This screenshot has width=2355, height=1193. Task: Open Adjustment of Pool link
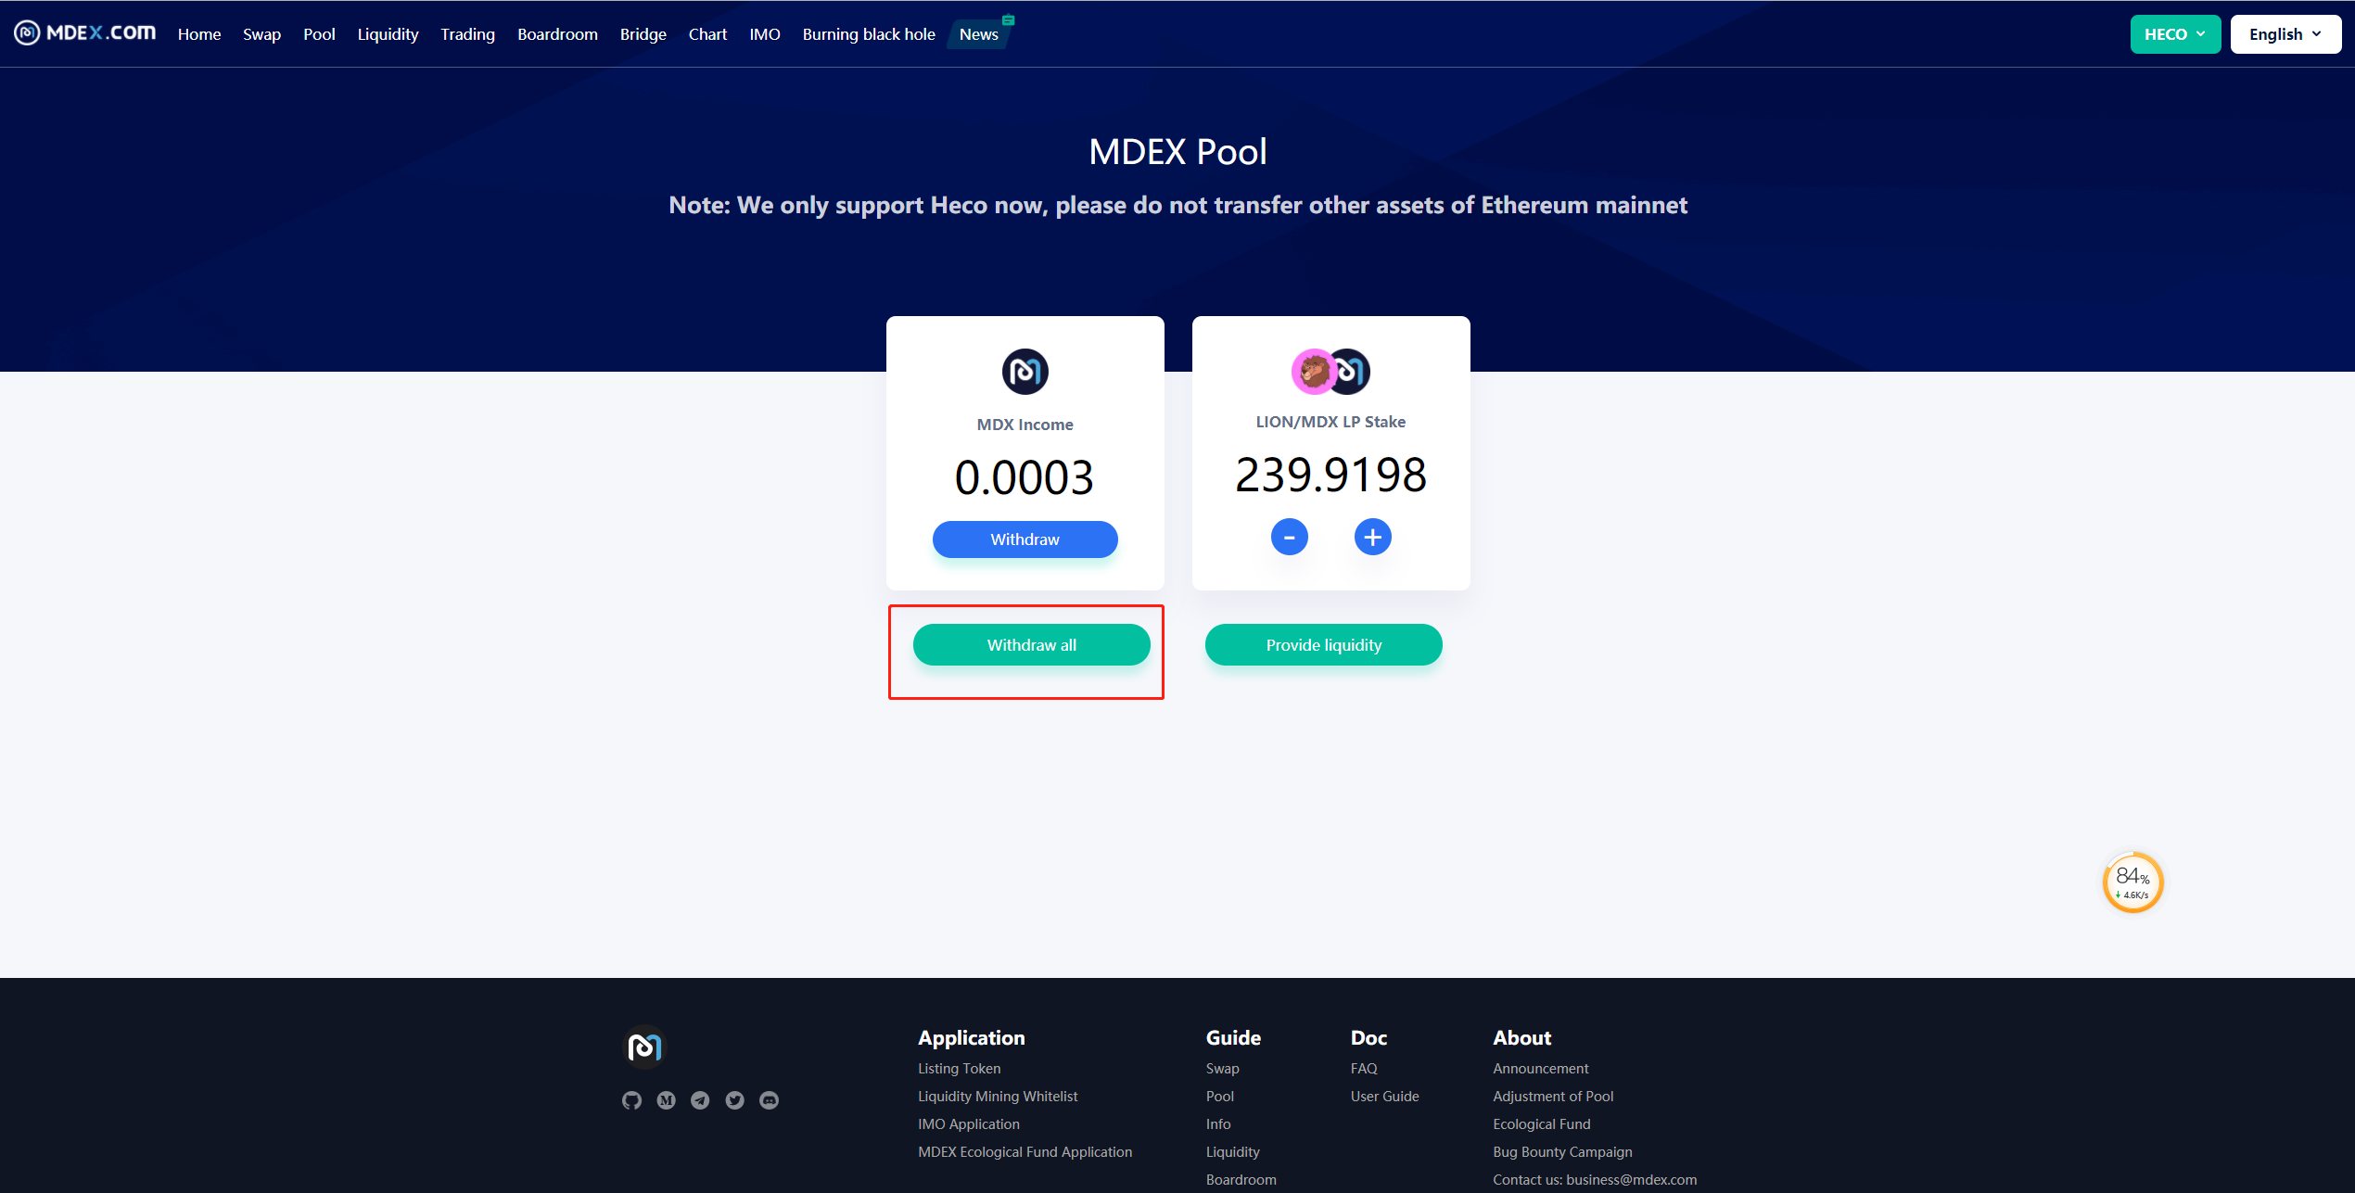(x=1553, y=1097)
